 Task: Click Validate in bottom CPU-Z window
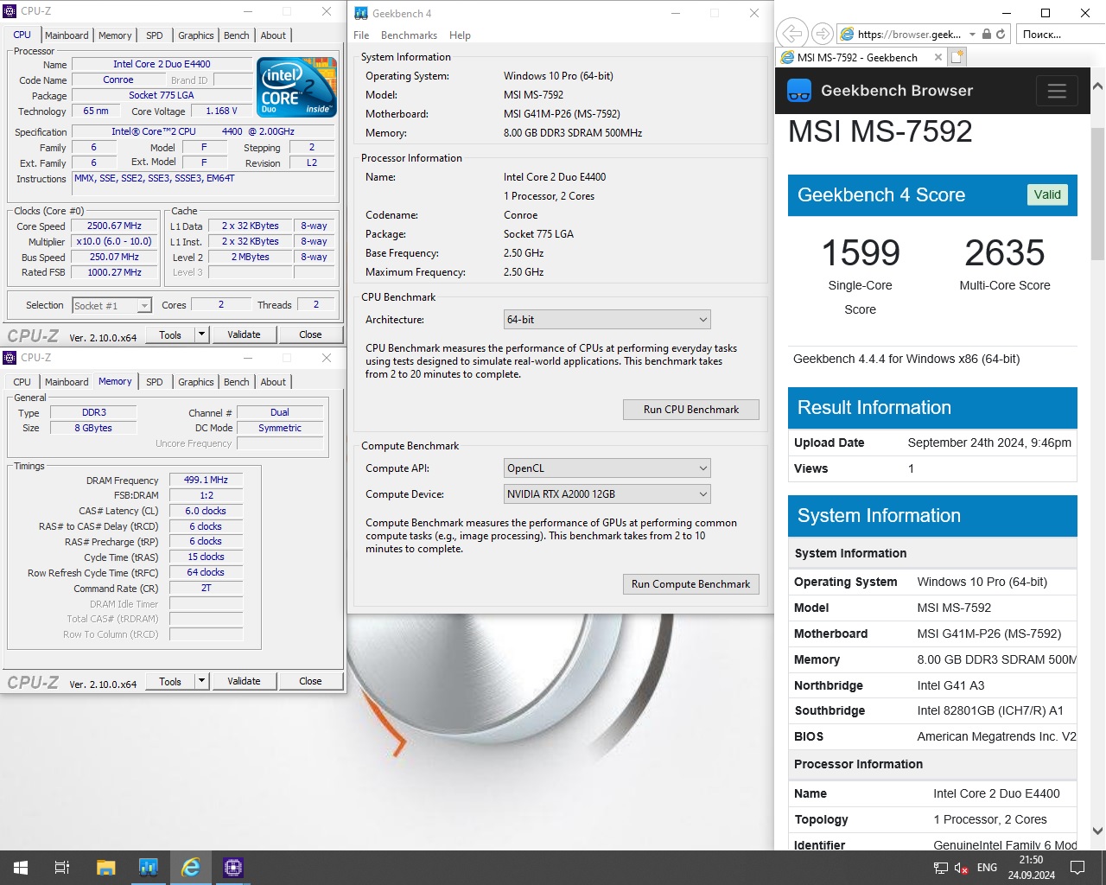pyautogui.click(x=244, y=681)
